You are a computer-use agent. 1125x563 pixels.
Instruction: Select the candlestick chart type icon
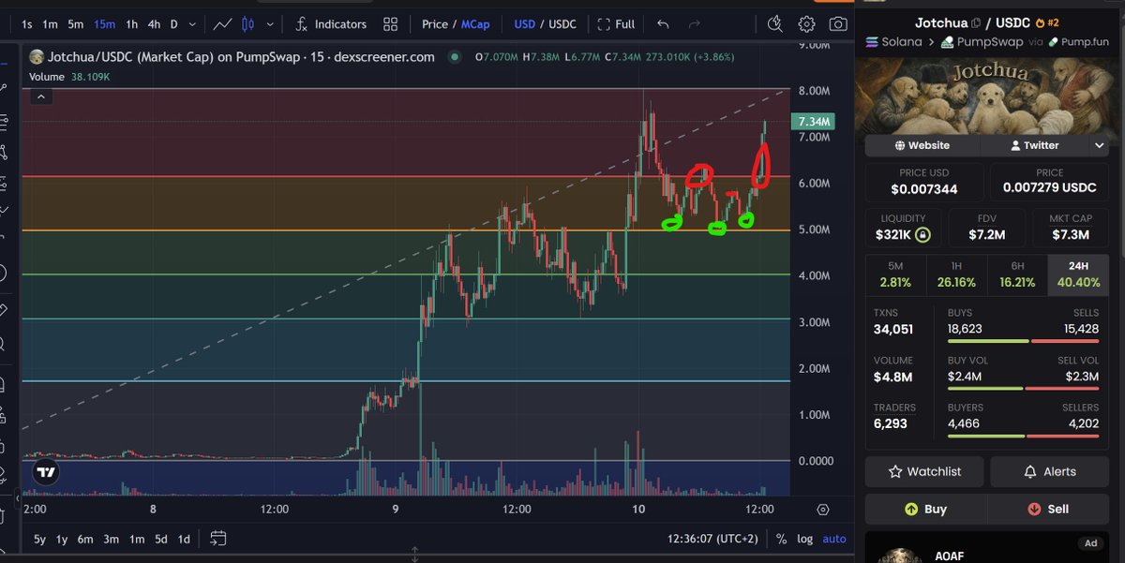click(x=248, y=24)
